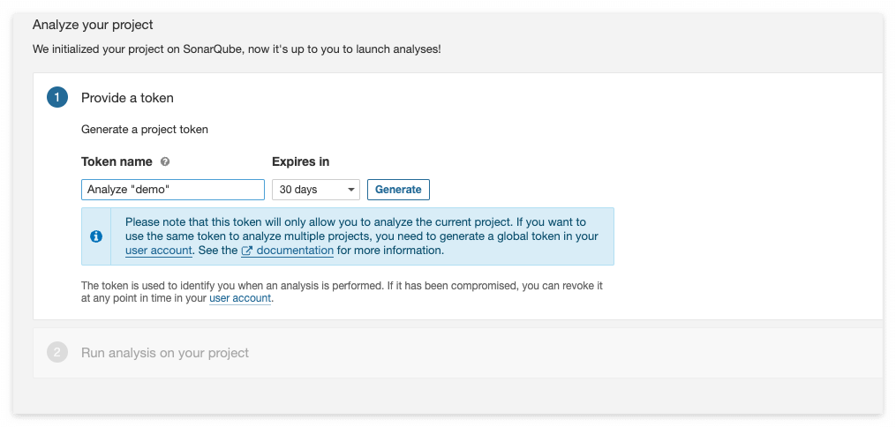Click the Token name input field
The image size is (896, 427).
tap(173, 190)
